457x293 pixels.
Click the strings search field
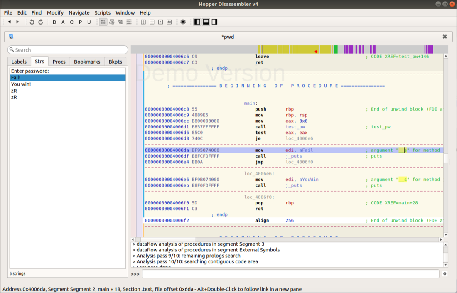68,50
